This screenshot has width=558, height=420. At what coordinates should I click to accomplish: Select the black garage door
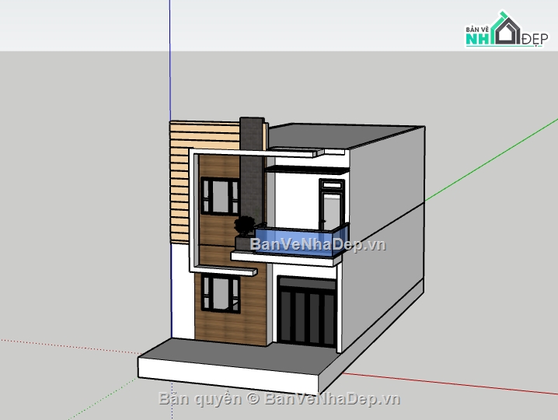tap(307, 315)
